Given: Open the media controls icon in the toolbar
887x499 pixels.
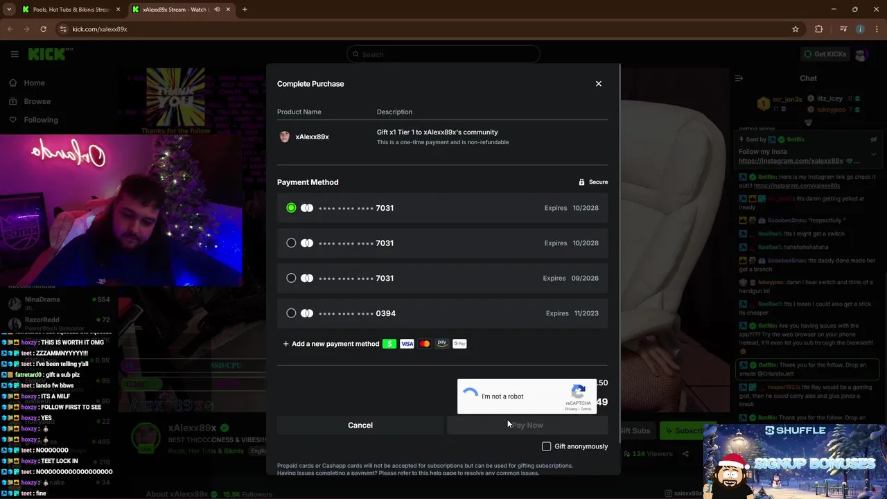Looking at the screenshot, I should pos(843,29).
